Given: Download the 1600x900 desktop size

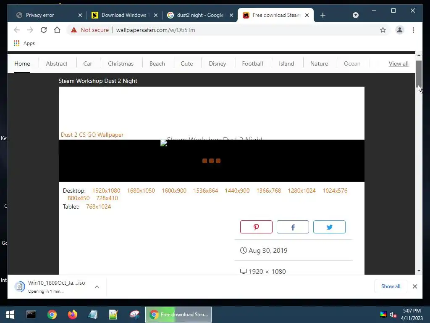Looking at the screenshot, I should pyautogui.click(x=174, y=191).
